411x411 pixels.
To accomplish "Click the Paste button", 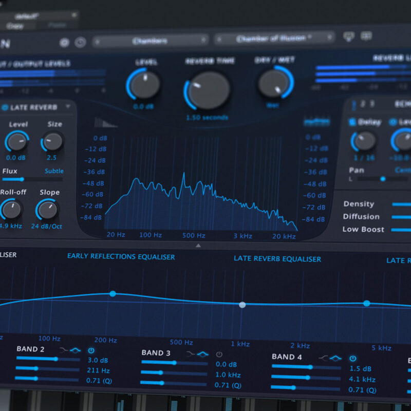I will 57,25.
